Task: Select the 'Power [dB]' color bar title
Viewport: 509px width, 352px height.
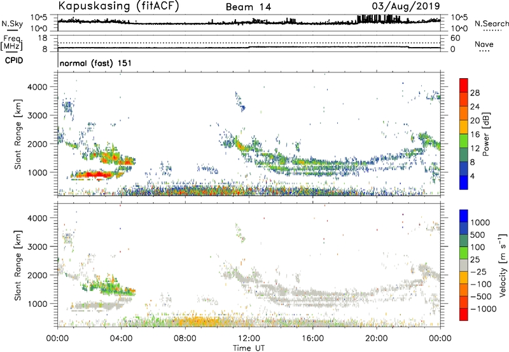Action: tap(485, 134)
